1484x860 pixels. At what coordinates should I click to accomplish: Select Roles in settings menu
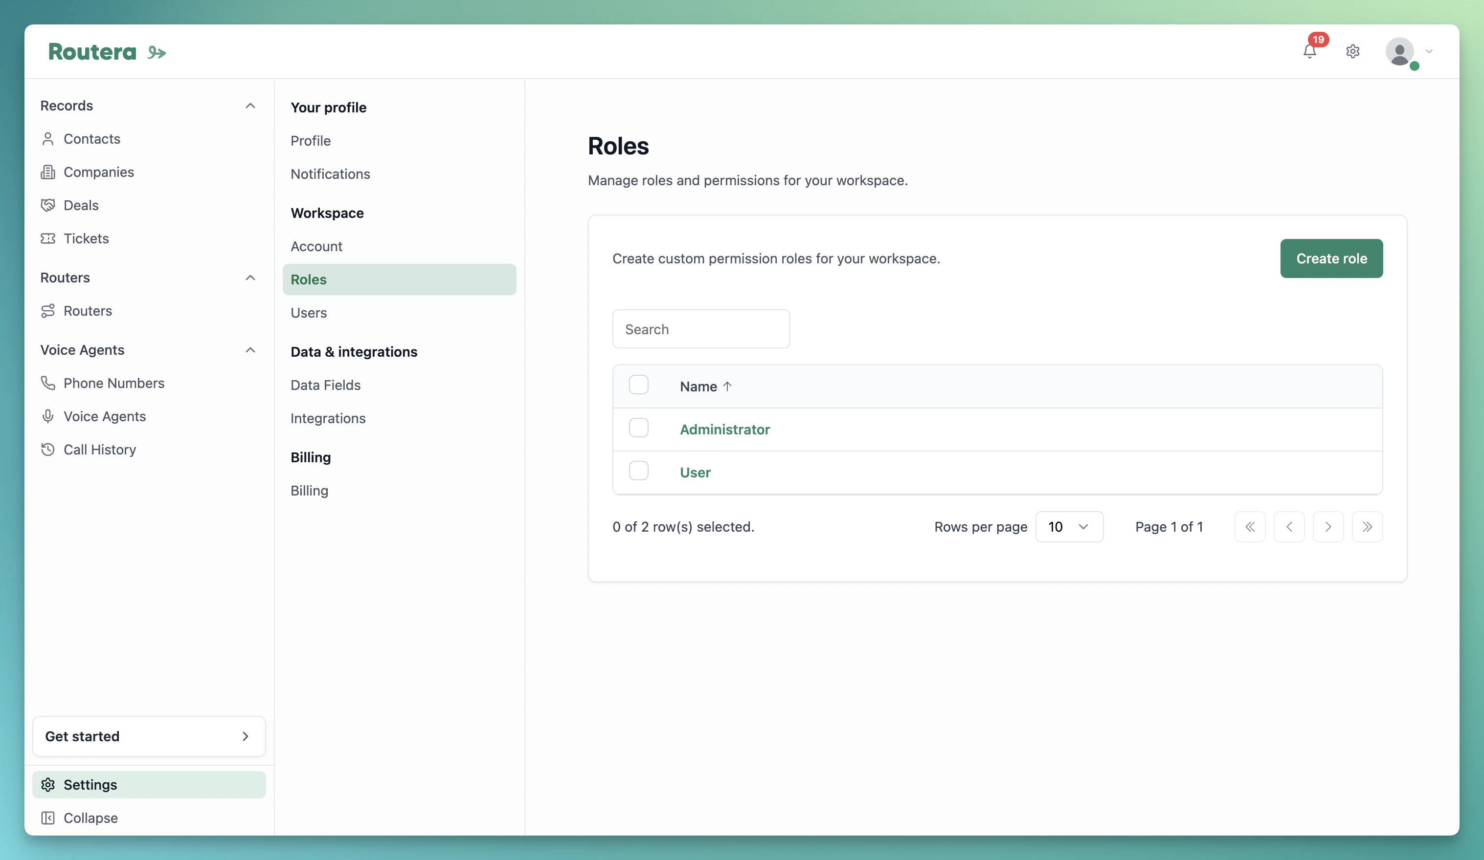399,279
